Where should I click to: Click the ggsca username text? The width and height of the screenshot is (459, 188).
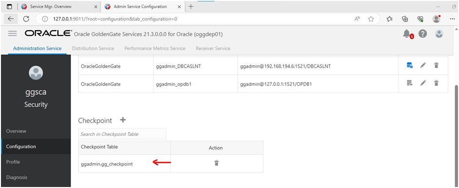pyautogui.click(x=35, y=92)
